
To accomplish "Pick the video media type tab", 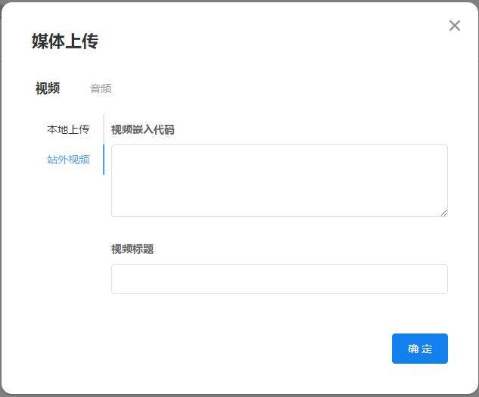I will 48,88.
